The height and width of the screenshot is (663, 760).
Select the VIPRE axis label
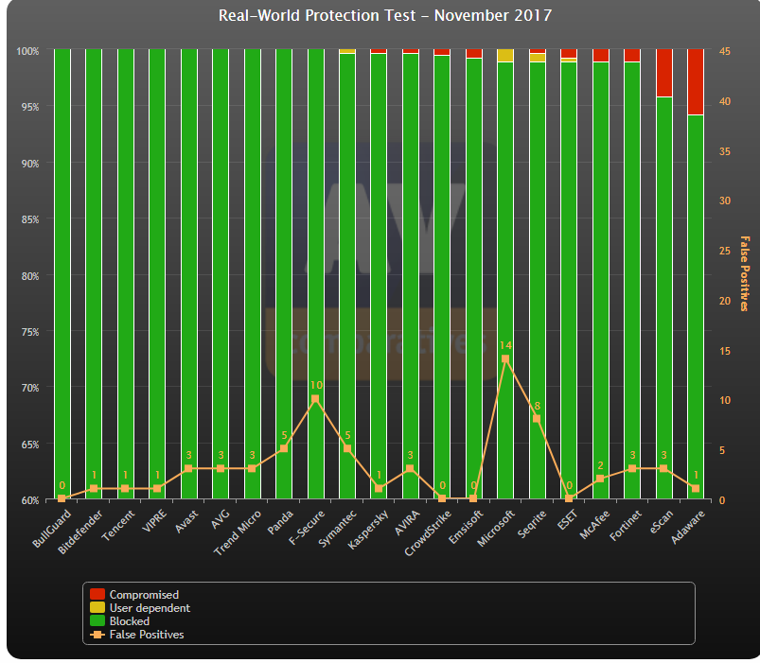click(154, 520)
